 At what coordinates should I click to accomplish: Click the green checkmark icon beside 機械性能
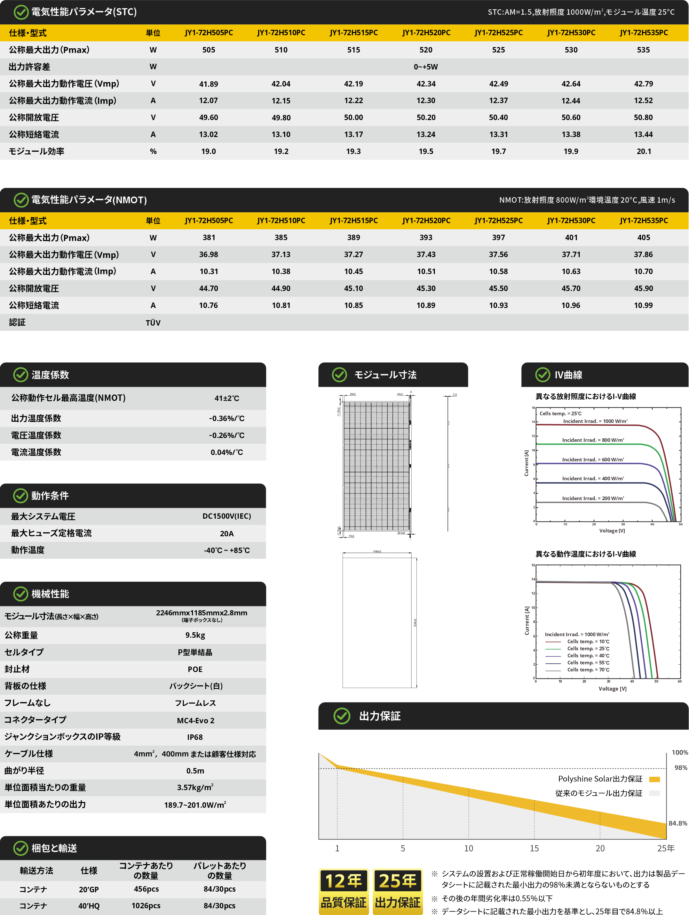21,594
